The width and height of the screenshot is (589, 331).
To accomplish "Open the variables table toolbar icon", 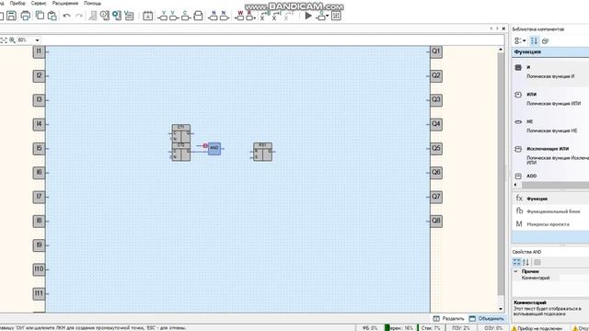I will (x=129, y=16).
